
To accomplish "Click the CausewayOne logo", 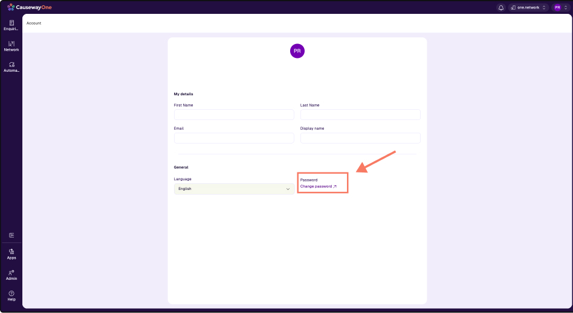I will pyautogui.click(x=30, y=7).
